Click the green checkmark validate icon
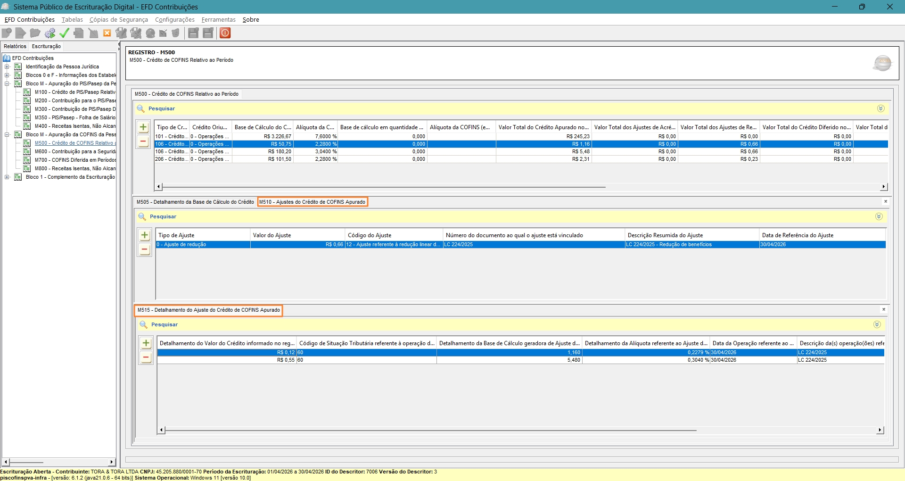The width and height of the screenshot is (905, 481). pos(65,33)
